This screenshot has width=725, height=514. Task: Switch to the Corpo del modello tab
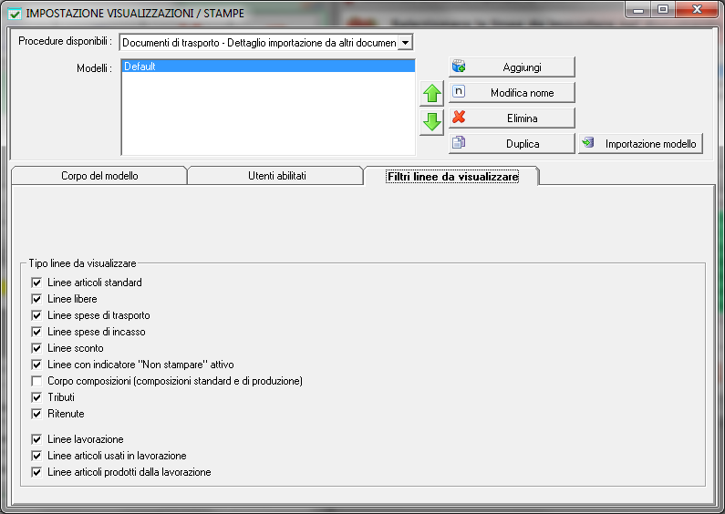99,176
